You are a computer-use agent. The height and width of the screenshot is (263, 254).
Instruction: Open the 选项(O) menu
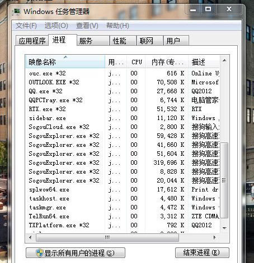click(56, 26)
